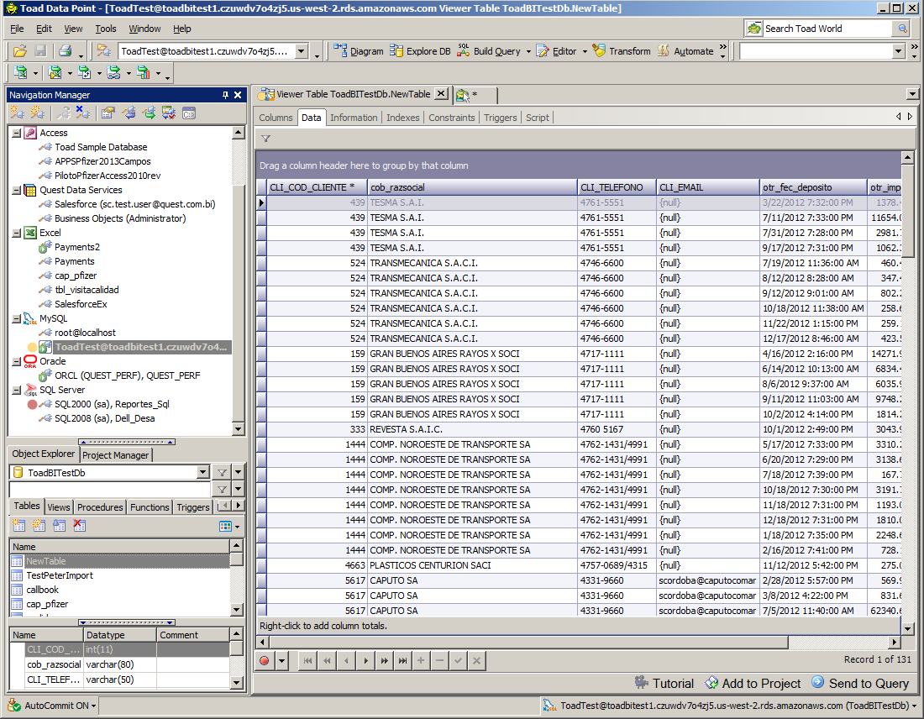Switch to the Script tab
Screen dimensions: 924x719
click(538, 118)
